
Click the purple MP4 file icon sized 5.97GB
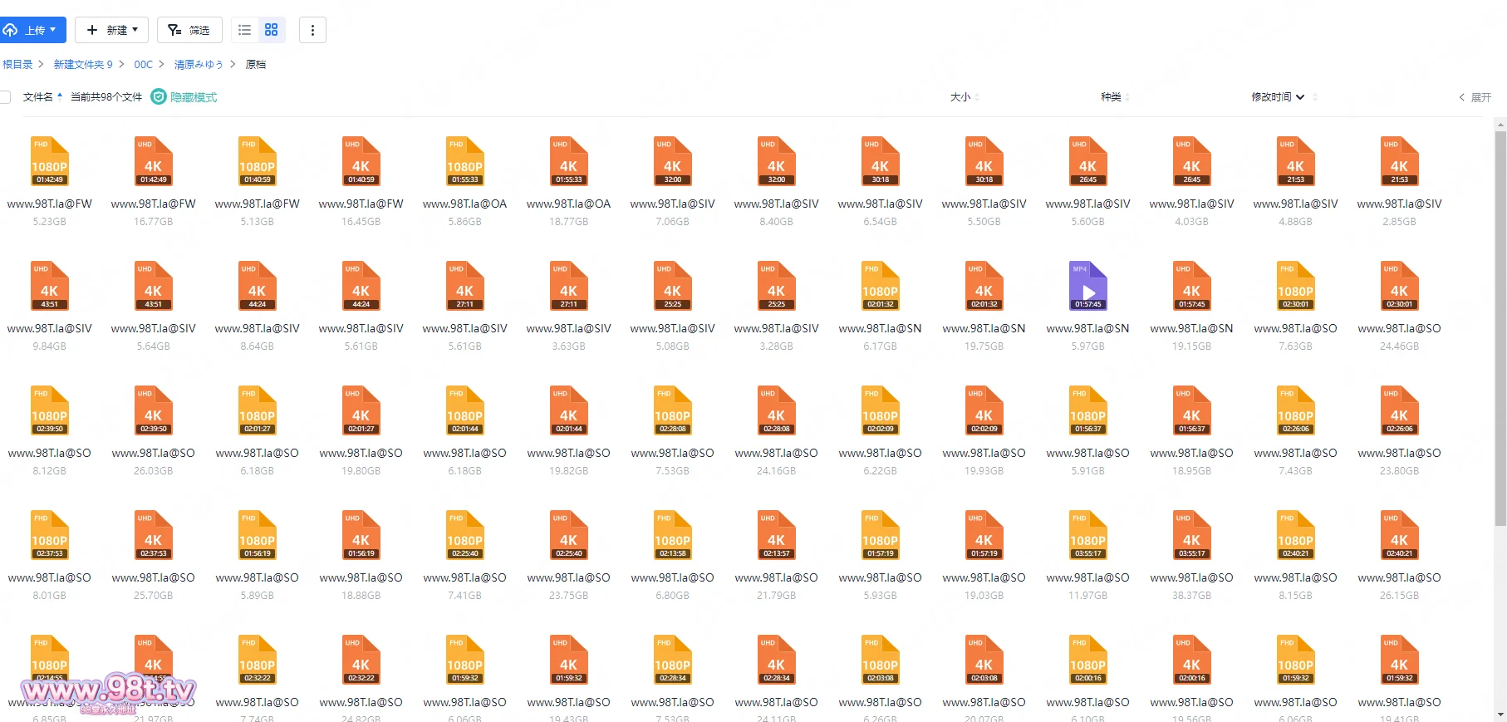1087,286
